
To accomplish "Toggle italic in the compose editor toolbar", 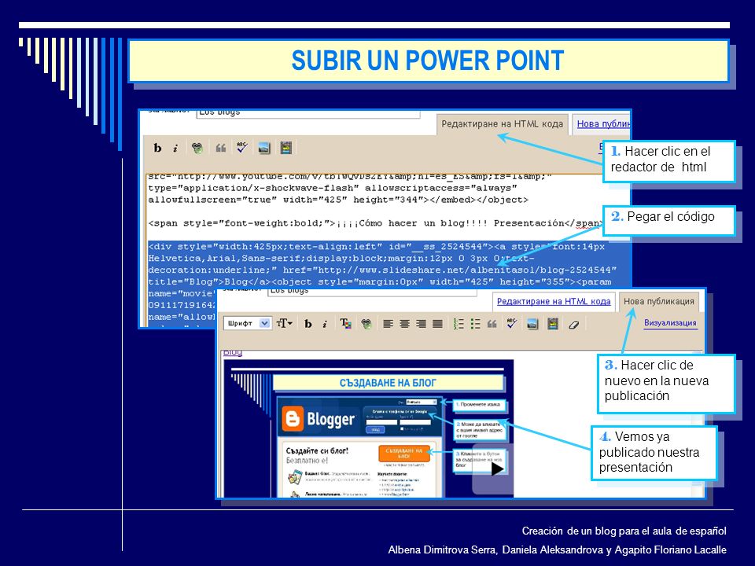I will (x=325, y=323).
